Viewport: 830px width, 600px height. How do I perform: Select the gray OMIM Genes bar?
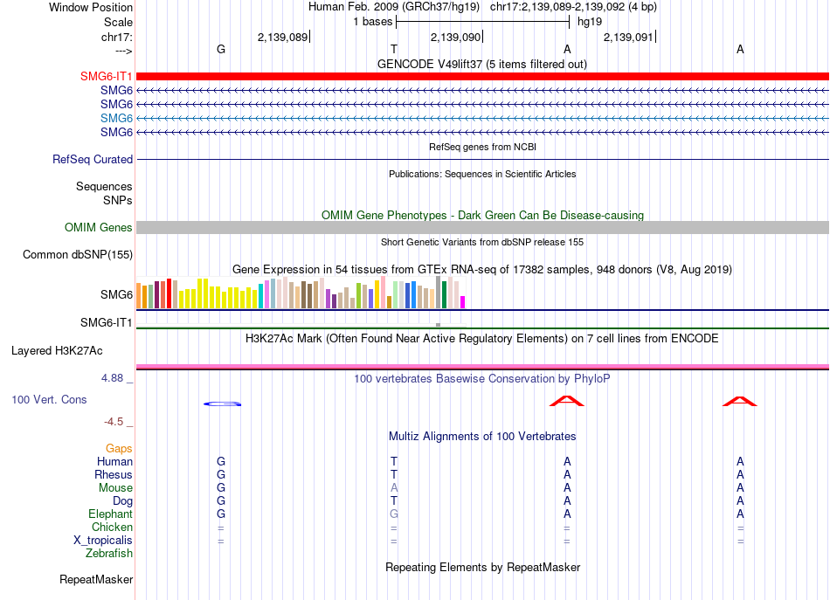click(x=482, y=228)
